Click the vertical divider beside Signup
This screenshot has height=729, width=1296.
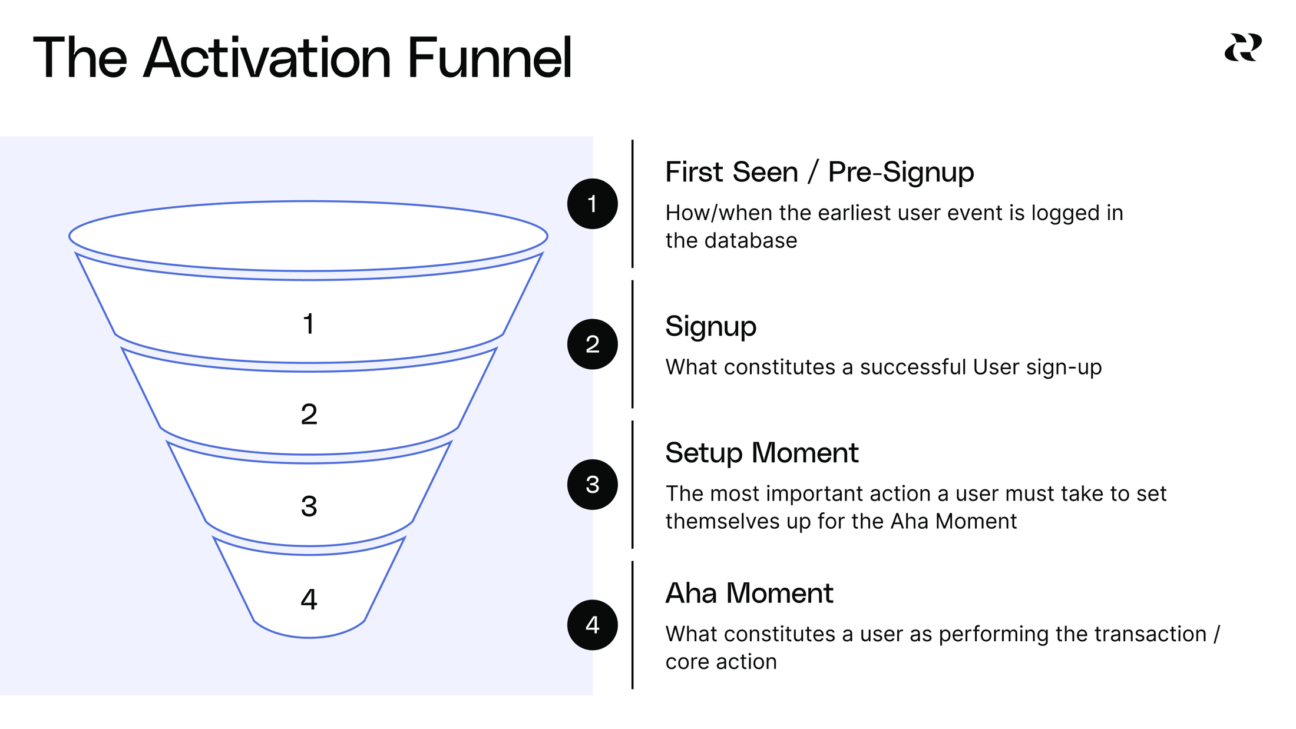coord(633,344)
